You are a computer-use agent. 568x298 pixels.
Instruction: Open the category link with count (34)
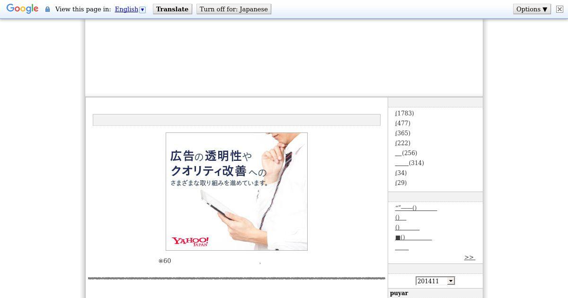(x=401, y=173)
